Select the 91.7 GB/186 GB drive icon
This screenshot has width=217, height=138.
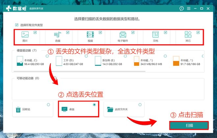(176, 61)
